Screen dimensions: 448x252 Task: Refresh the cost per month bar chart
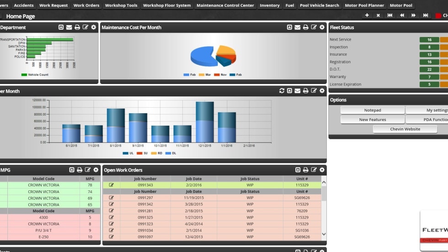click(282, 91)
